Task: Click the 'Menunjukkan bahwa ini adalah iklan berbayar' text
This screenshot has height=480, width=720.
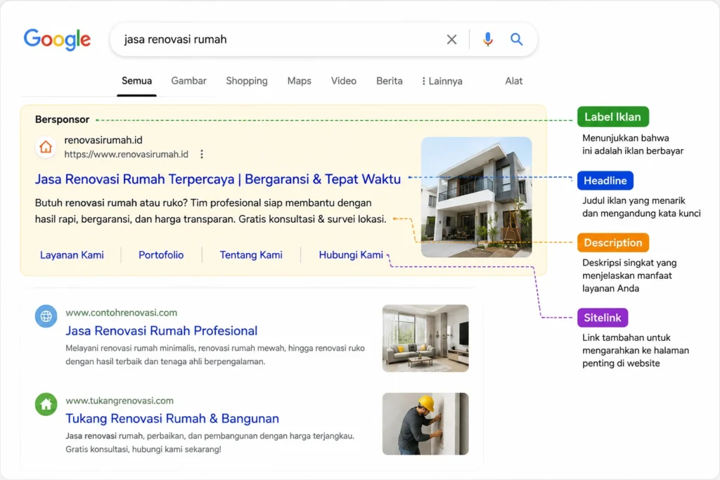Action: tap(633, 144)
